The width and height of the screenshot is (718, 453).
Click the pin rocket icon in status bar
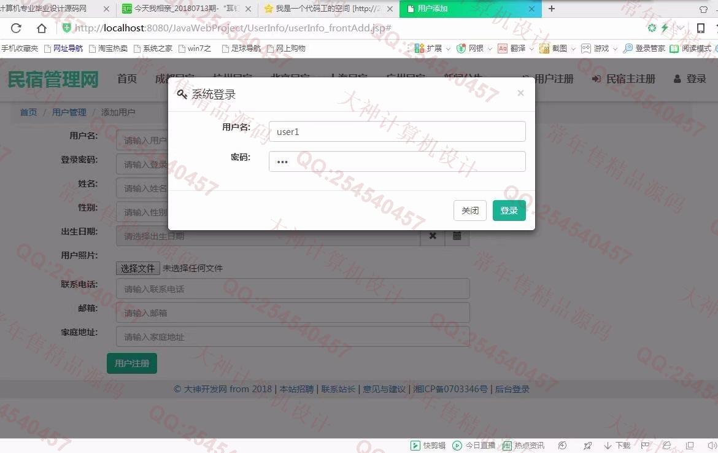pos(587,445)
